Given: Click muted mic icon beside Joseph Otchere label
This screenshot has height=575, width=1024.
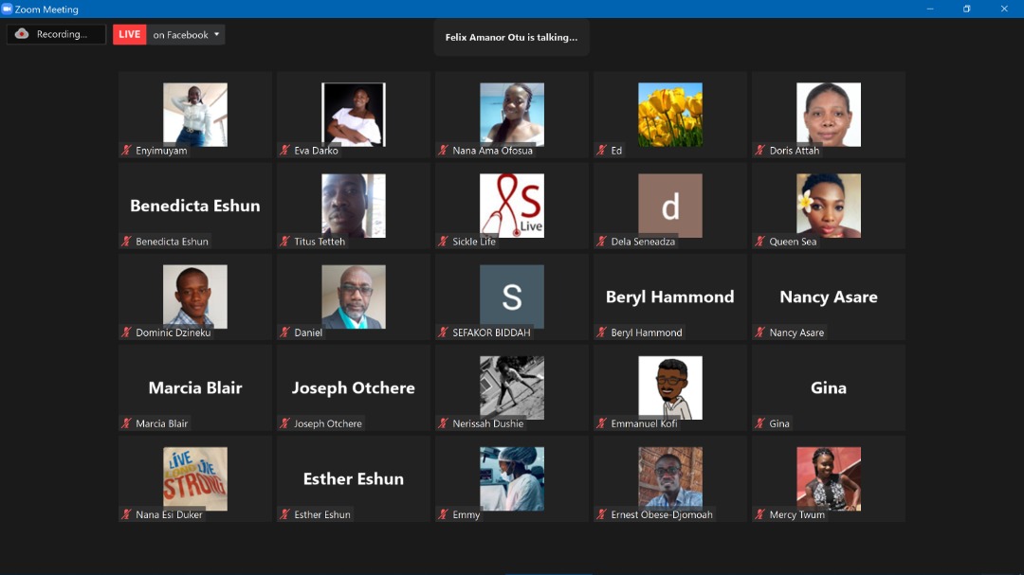Looking at the screenshot, I should (x=284, y=423).
